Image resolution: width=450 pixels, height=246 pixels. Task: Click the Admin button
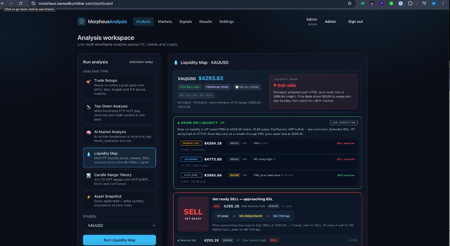330,22
